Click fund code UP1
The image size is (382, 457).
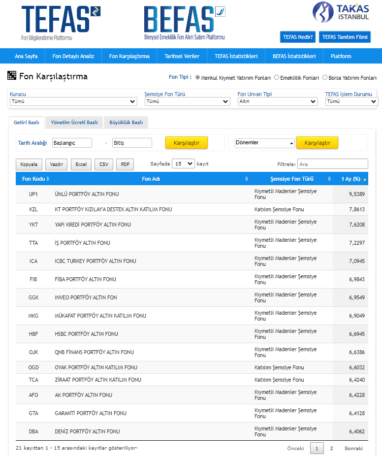[33, 194]
